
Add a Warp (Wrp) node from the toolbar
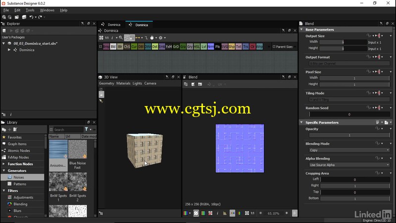[259, 47]
